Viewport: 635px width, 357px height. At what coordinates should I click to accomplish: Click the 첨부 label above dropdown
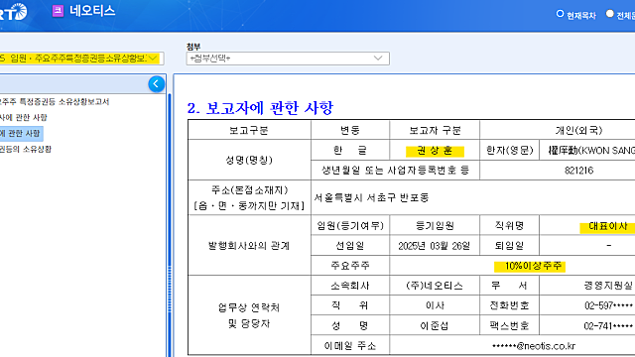click(x=193, y=47)
